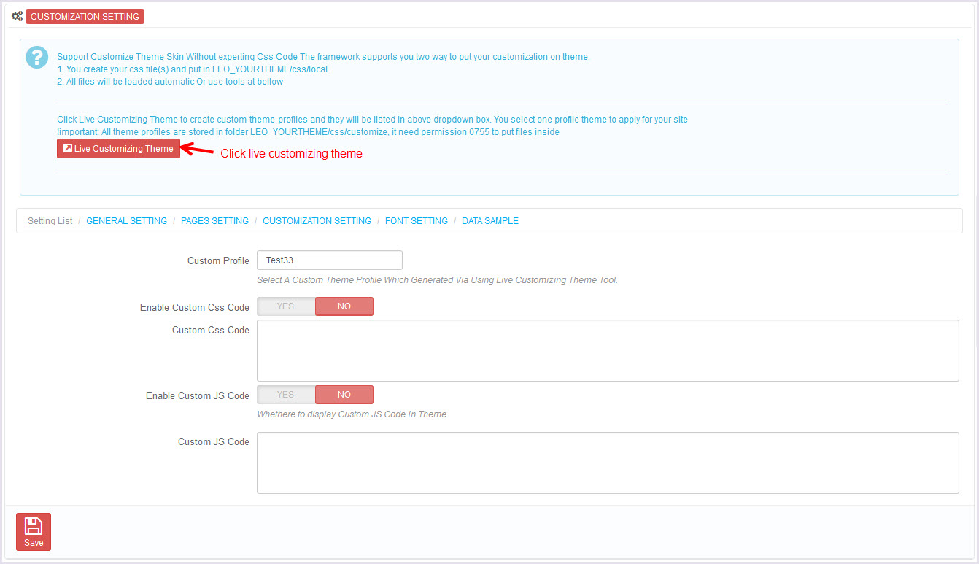Viewport: 979px width, 564px height.
Task: Click the blue question mark help icon
Action: 36,57
